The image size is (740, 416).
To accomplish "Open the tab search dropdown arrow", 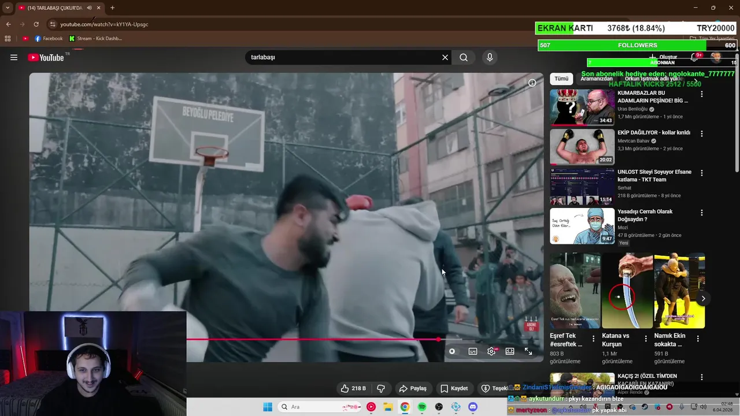I will [x=8, y=8].
